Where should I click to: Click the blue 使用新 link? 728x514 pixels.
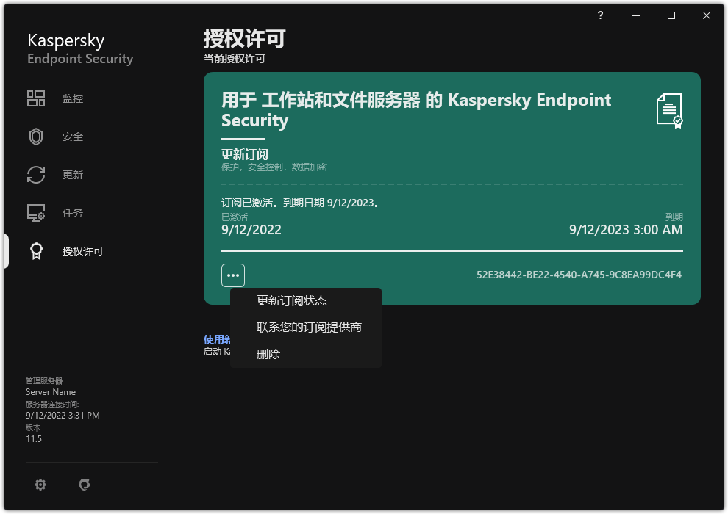[217, 339]
